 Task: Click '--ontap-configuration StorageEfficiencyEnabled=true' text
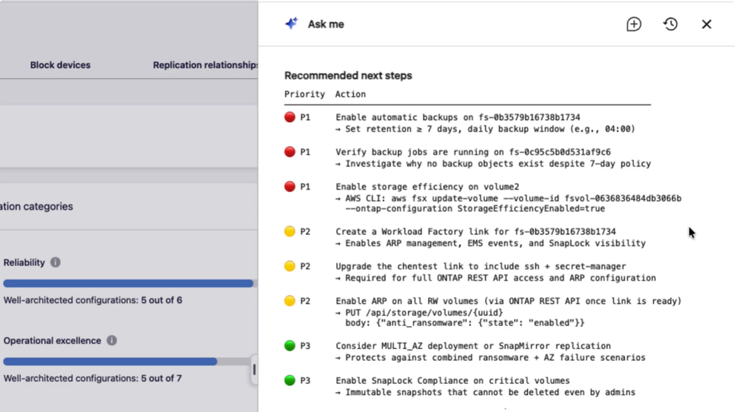tap(475, 209)
